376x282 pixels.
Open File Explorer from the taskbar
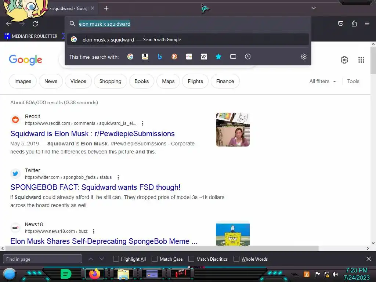coord(123,274)
